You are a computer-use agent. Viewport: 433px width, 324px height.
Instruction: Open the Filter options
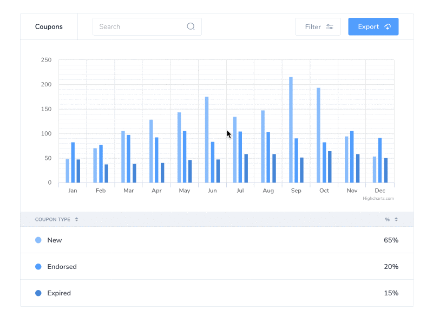coord(318,26)
